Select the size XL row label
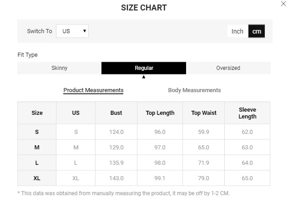This screenshot has width=288, height=202. pyautogui.click(x=37, y=178)
